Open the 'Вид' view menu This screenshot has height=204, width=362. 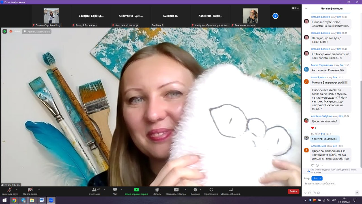click(296, 8)
